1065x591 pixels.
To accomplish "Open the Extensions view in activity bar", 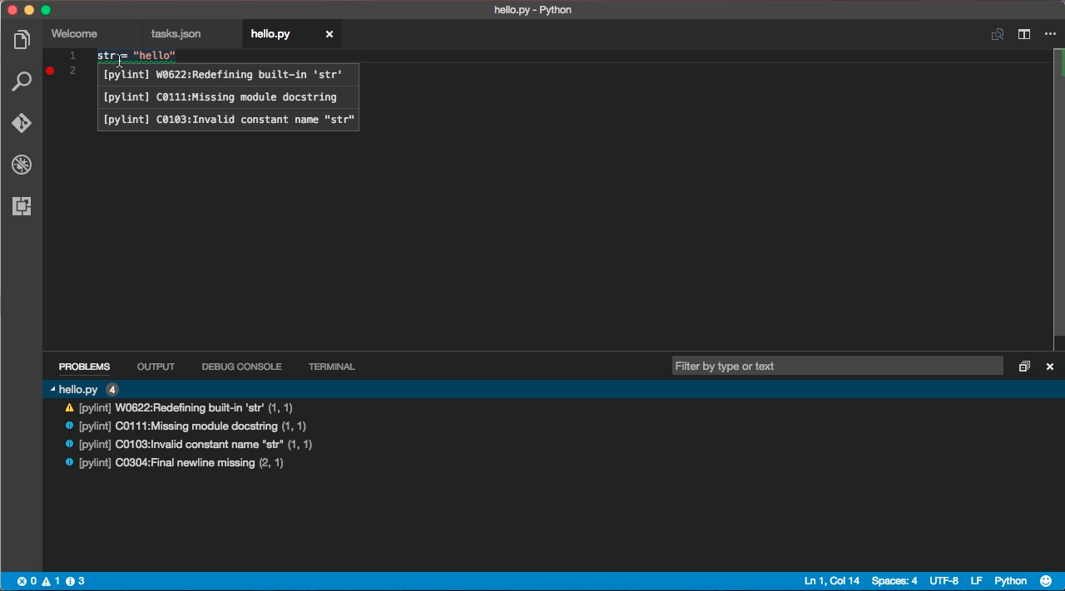I will (22, 206).
